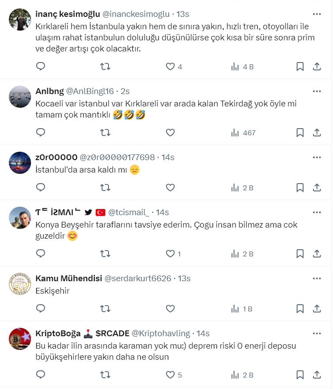Repost the Konya Beyşehir recommendation tweet
333x389 pixels.
point(105,254)
